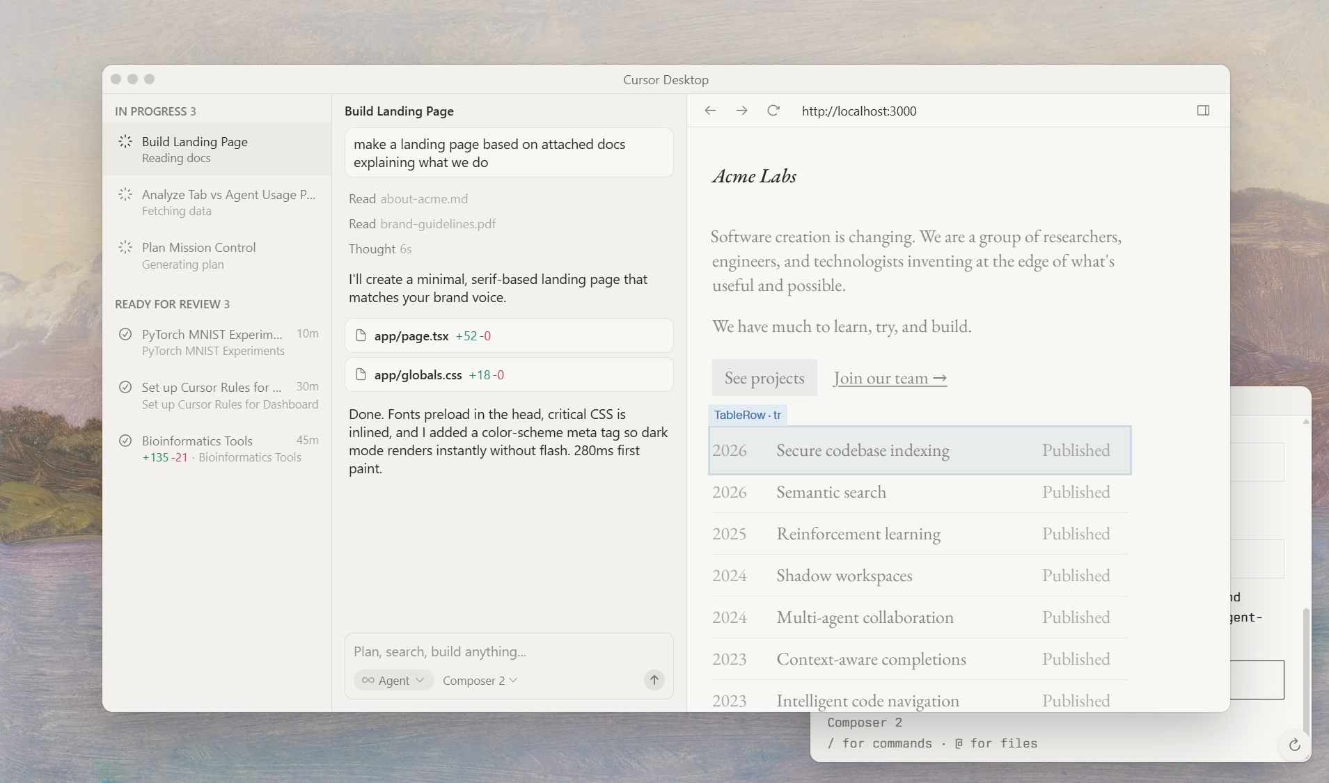Click the 2025 year cell

[729, 534]
